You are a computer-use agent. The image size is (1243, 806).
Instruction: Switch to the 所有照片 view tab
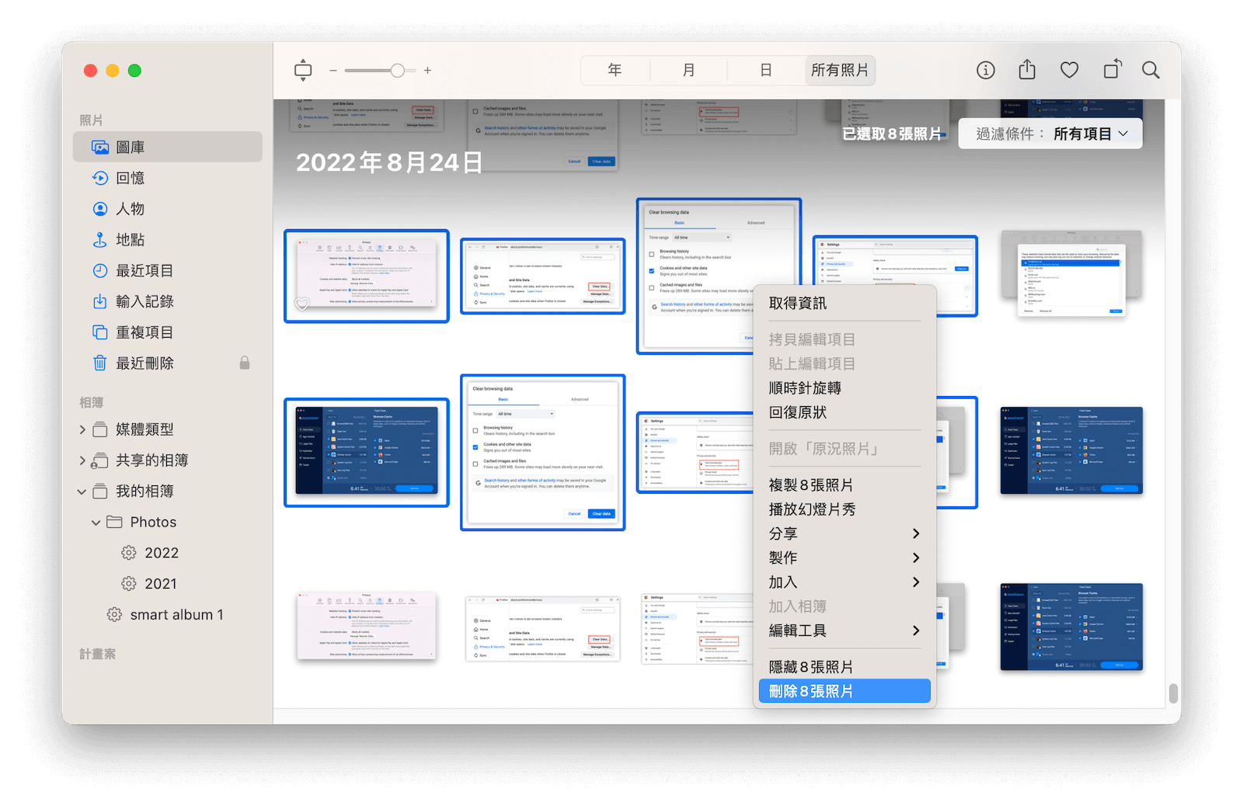pyautogui.click(x=839, y=71)
